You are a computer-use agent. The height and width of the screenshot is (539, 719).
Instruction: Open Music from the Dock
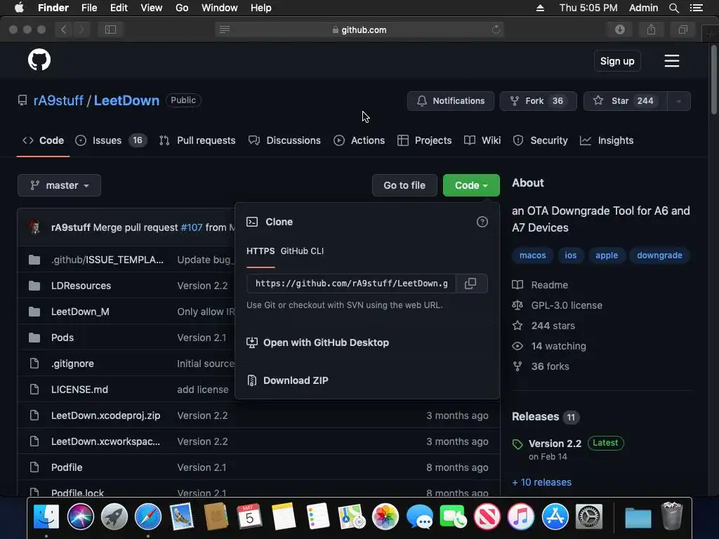[x=521, y=517]
